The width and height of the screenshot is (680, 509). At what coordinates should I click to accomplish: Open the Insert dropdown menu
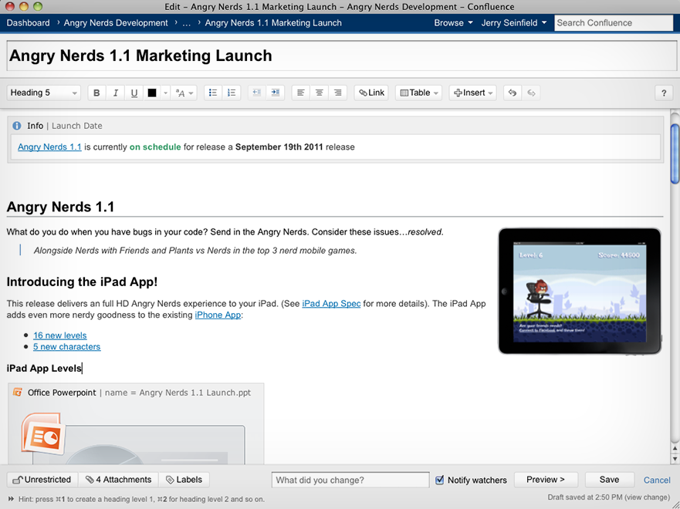click(x=472, y=93)
